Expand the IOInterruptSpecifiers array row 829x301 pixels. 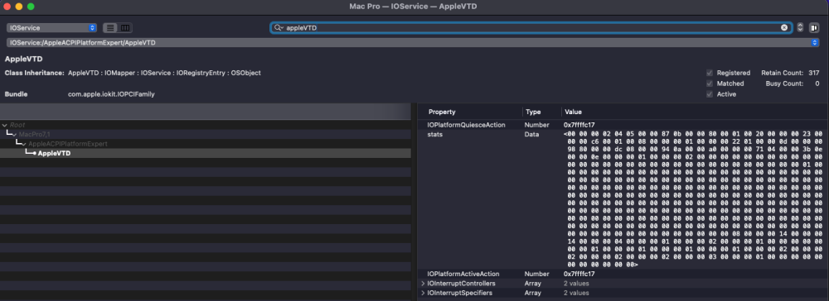pyautogui.click(x=423, y=293)
